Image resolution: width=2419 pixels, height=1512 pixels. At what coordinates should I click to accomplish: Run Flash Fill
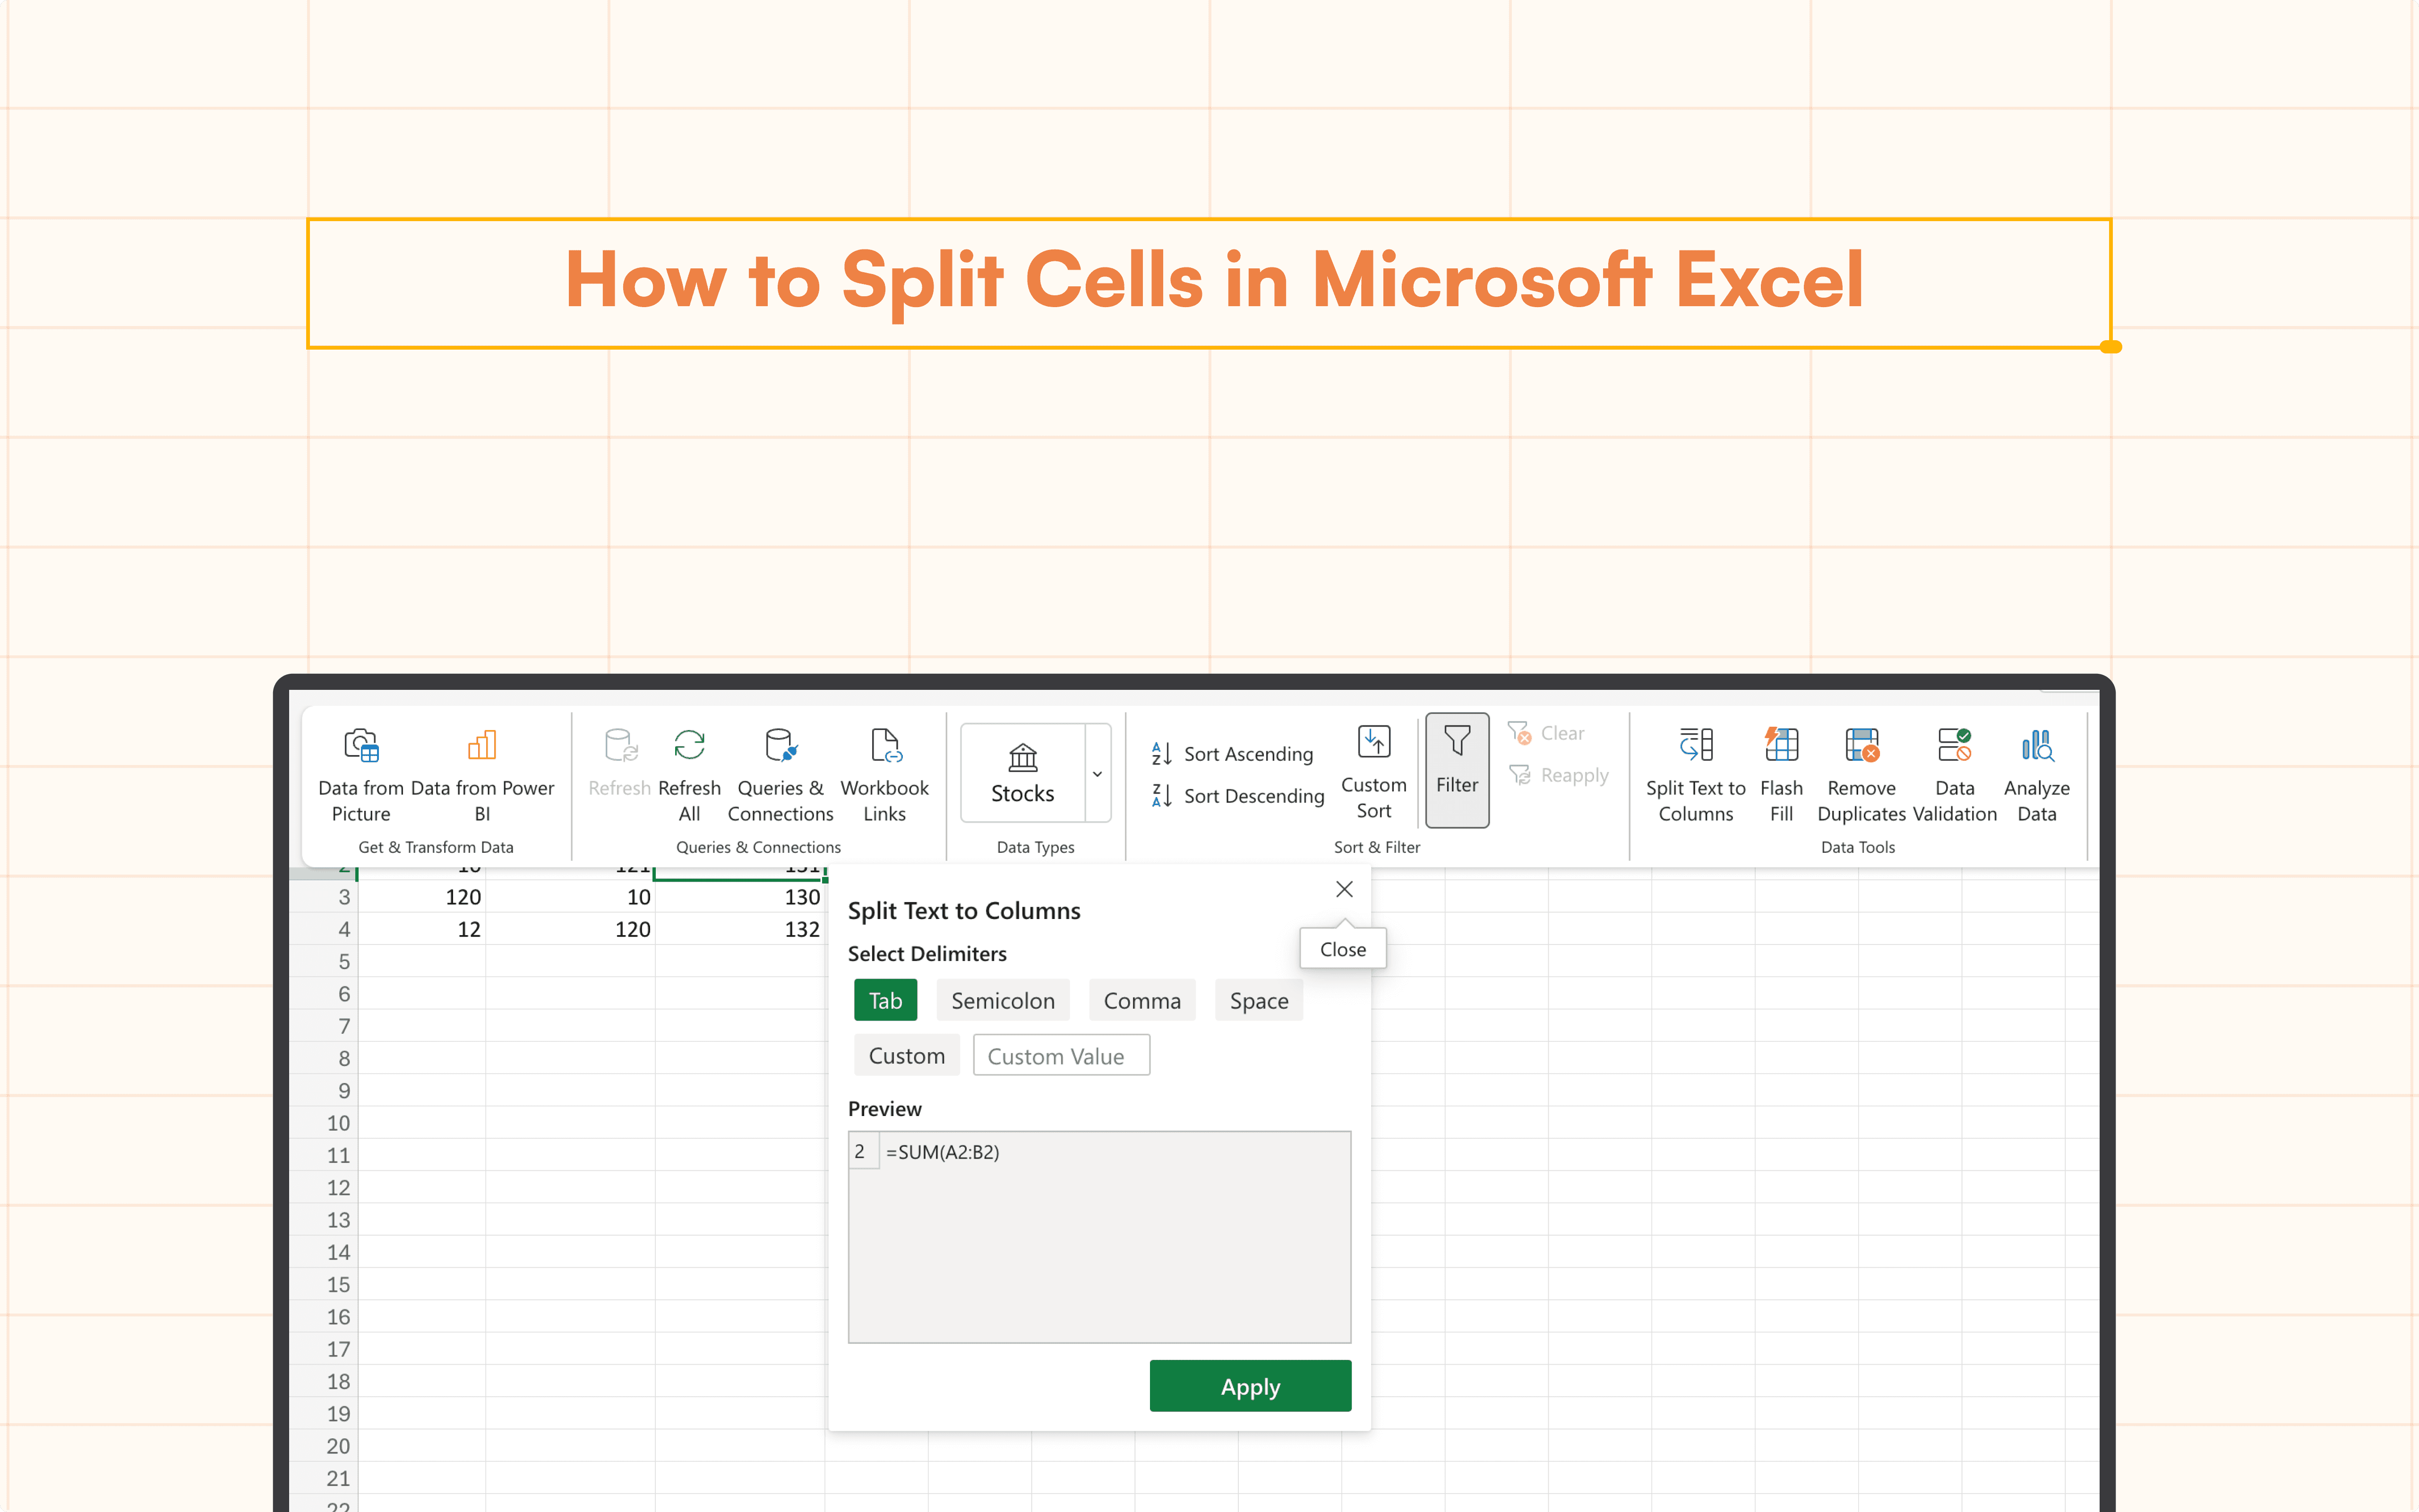[1781, 775]
